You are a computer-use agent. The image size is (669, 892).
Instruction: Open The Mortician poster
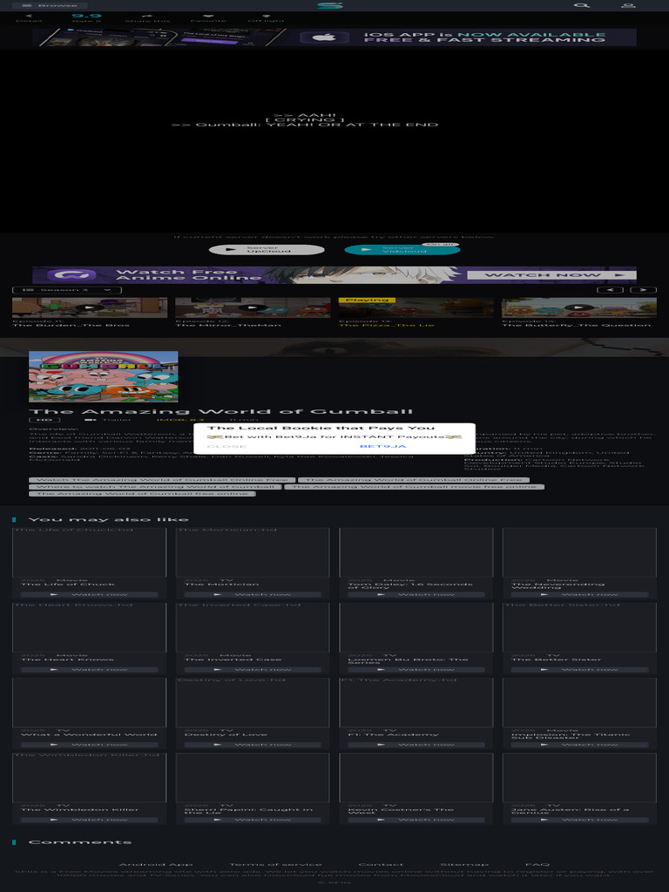tap(253, 552)
